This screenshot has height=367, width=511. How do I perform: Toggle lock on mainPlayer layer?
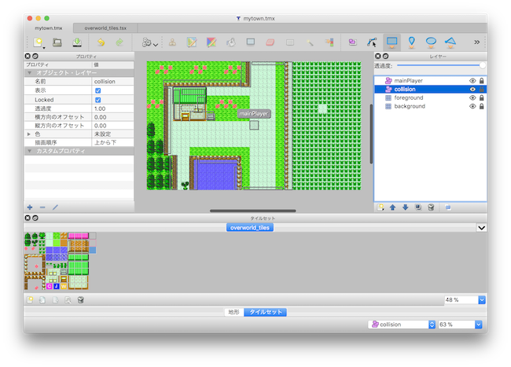[x=482, y=81]
